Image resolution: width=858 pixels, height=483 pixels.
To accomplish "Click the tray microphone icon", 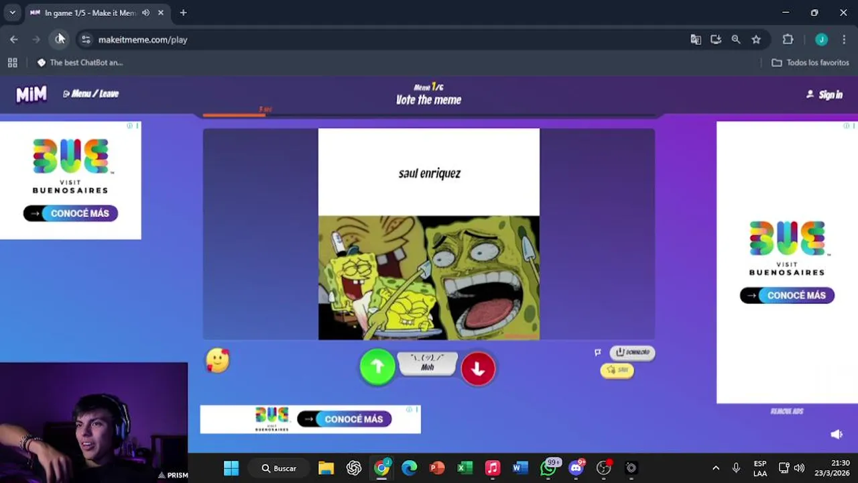I will pos(736,468).
